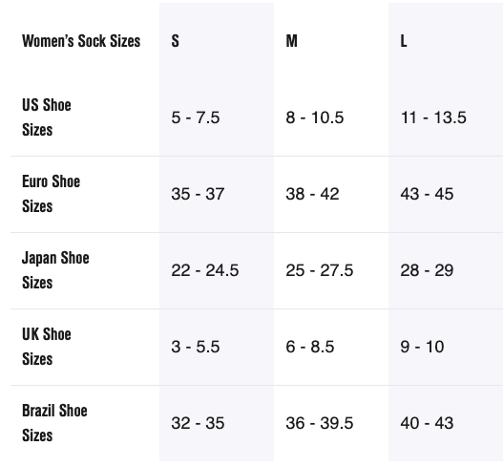Click the Euro large value 43 - 45
Image resolution: width=503 pixels, height=467 pixels.
[x=427, y=194]
